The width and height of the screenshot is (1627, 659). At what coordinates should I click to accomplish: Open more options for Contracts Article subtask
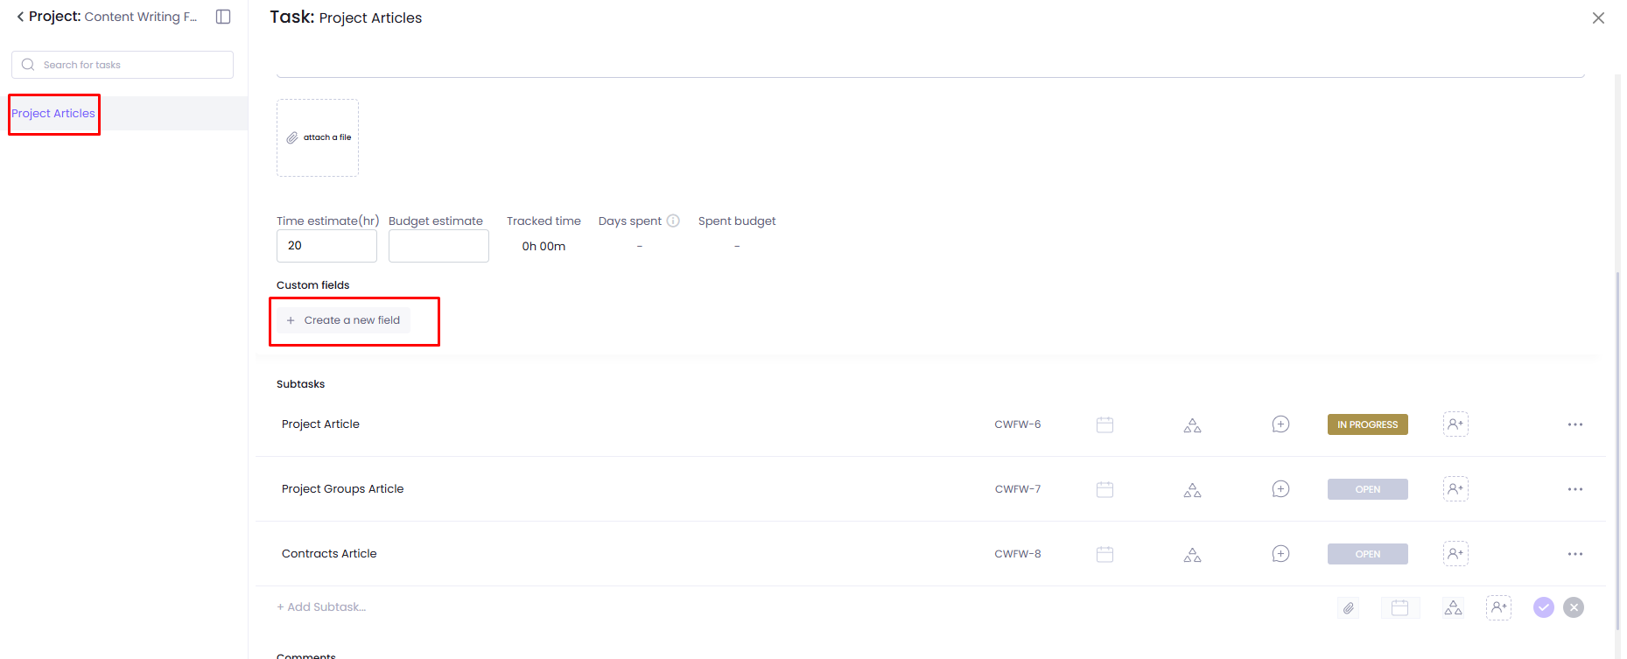tap(1574, 554)
